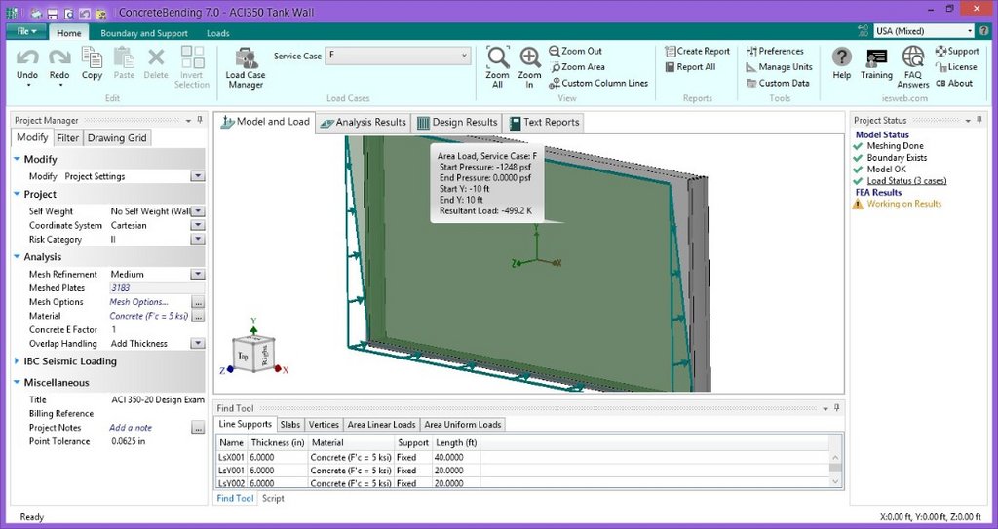The image size is (998, 529).
Task: Activate the Zoom Area tool
Action: pos(577,67)
